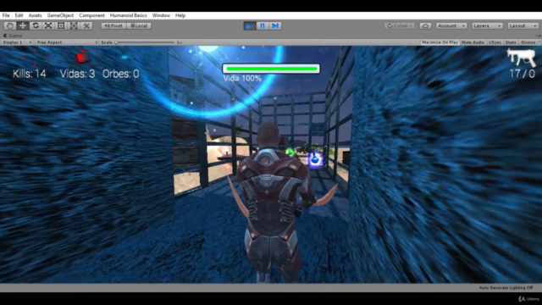Open the File menu
The image size is (542, 305).
6,15
